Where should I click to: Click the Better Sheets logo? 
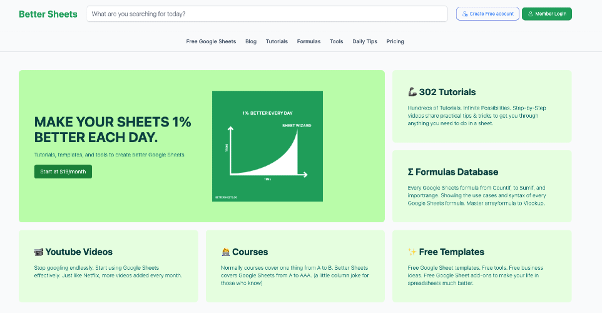(48, 14)
